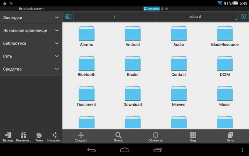Refresh folder with Обновить icon
The image size is (249, 156).
[156, 135]
